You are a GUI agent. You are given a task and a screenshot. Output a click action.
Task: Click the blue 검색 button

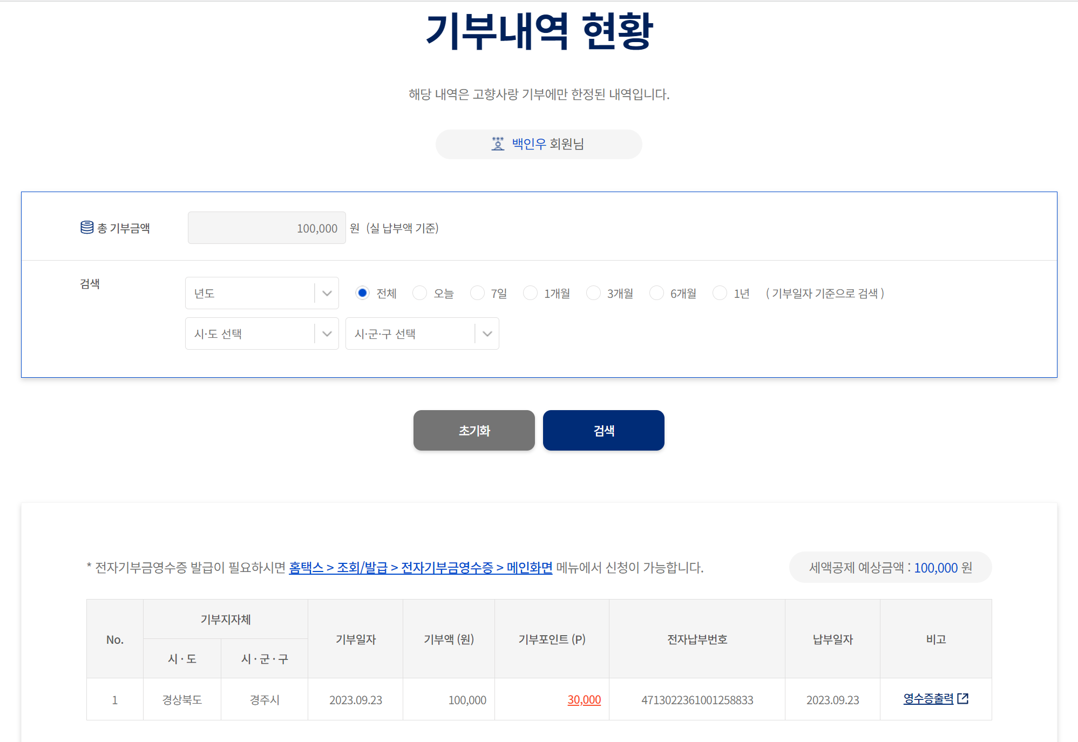pos(603,430)
